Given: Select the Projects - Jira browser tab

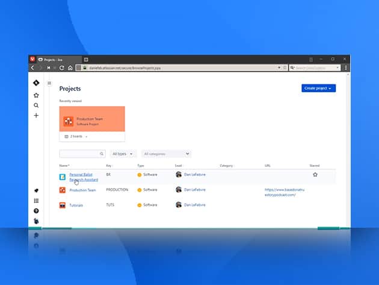Looking at the screenshot, I should [x=57, y=60].
